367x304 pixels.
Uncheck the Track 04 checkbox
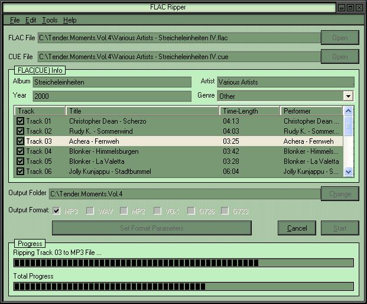point(20,151)
